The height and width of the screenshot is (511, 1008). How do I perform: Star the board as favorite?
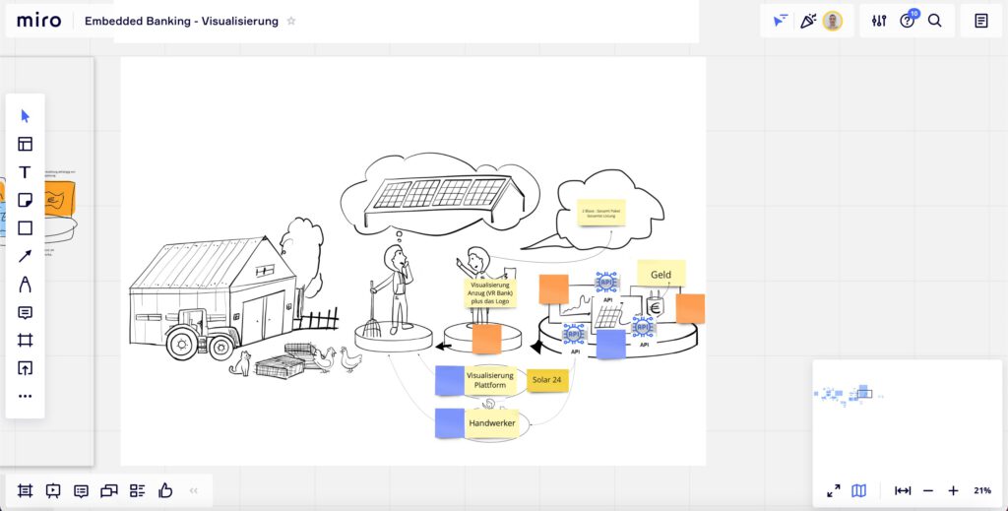(x=291, y=21)
